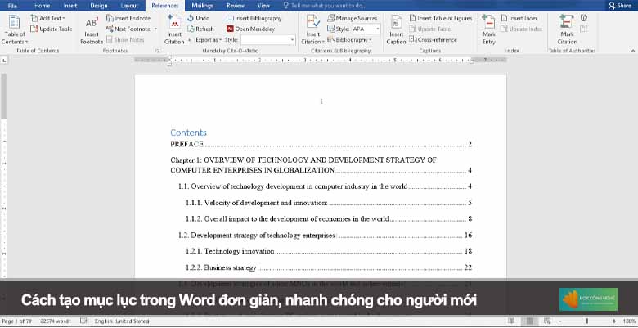The width and height of the screenshot is (638, 328).
Task: Open the Footnotes dialog launcher
Action: (x=158, y=51)
